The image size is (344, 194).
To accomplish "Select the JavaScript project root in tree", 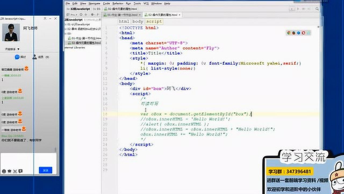I will click(x=74, y=20).
